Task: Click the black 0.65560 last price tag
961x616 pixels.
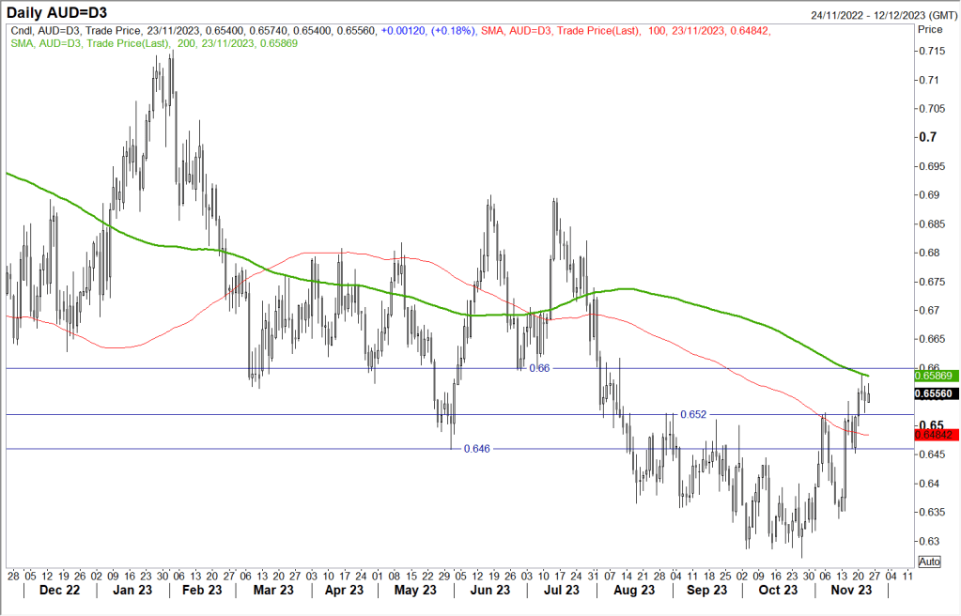Action: (936, 396)
